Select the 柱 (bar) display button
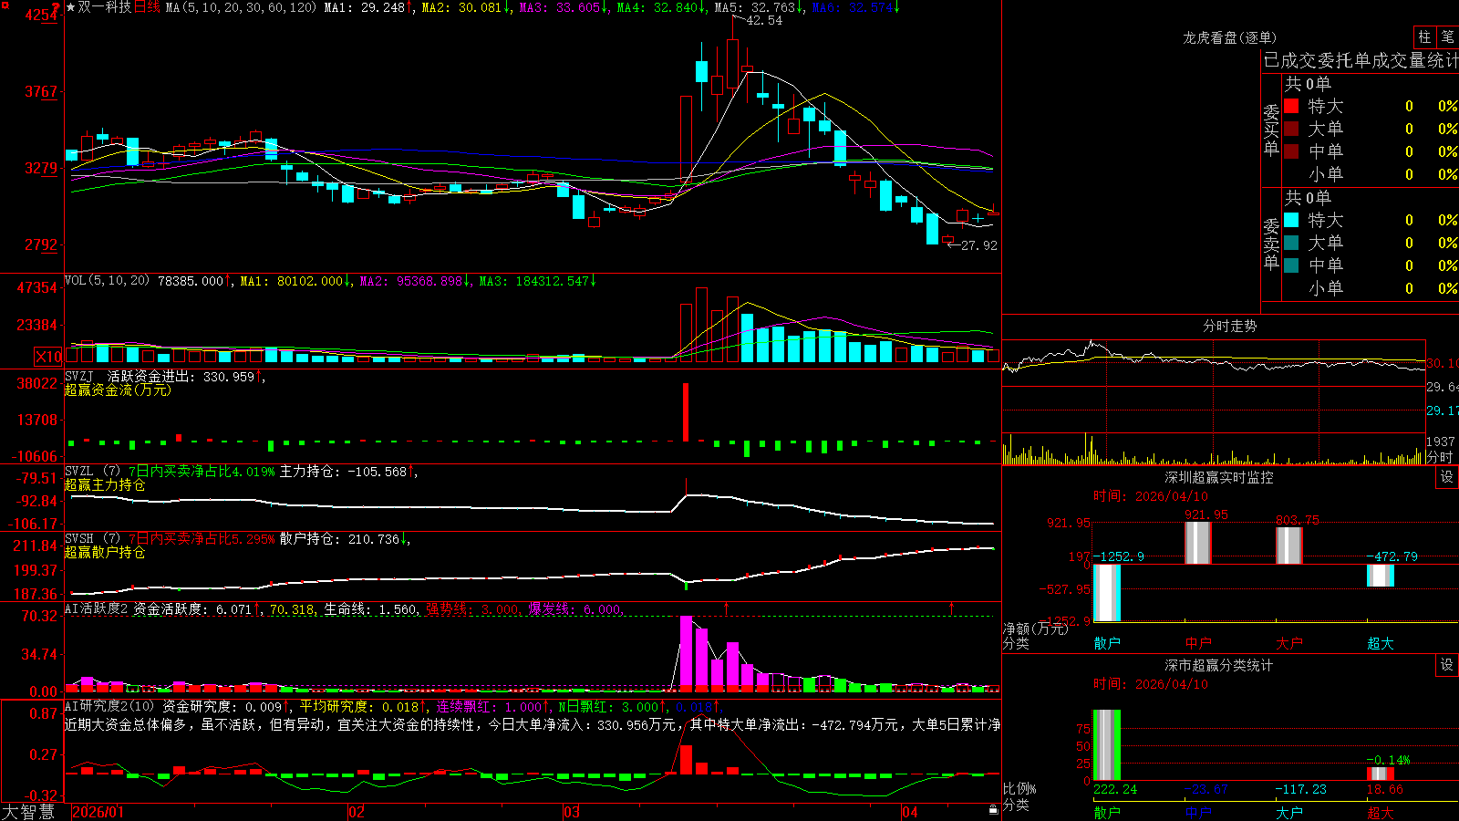The width and height of the screenshot is (1459, 821). [x=1424, y=37]
